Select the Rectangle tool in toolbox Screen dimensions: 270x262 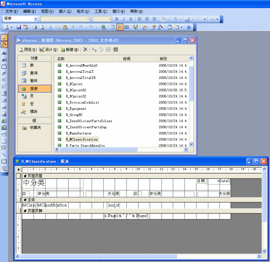click(4, 161)
